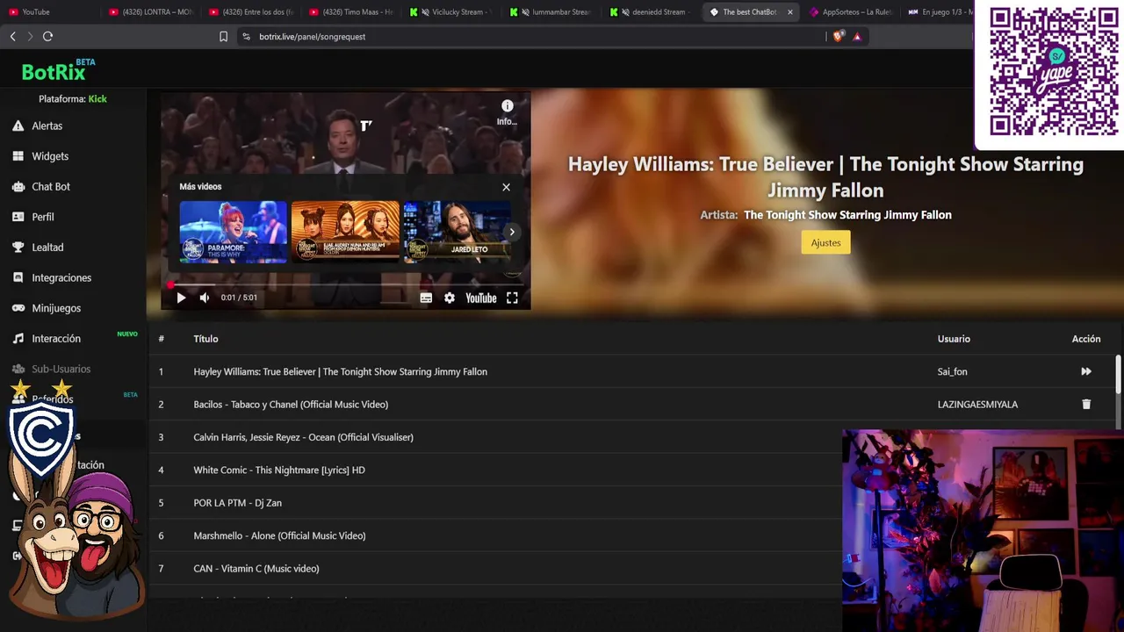Click the address bar URL
This screenshot has height=632, width=1124.
pyautogui.click(x=313, y=37)
